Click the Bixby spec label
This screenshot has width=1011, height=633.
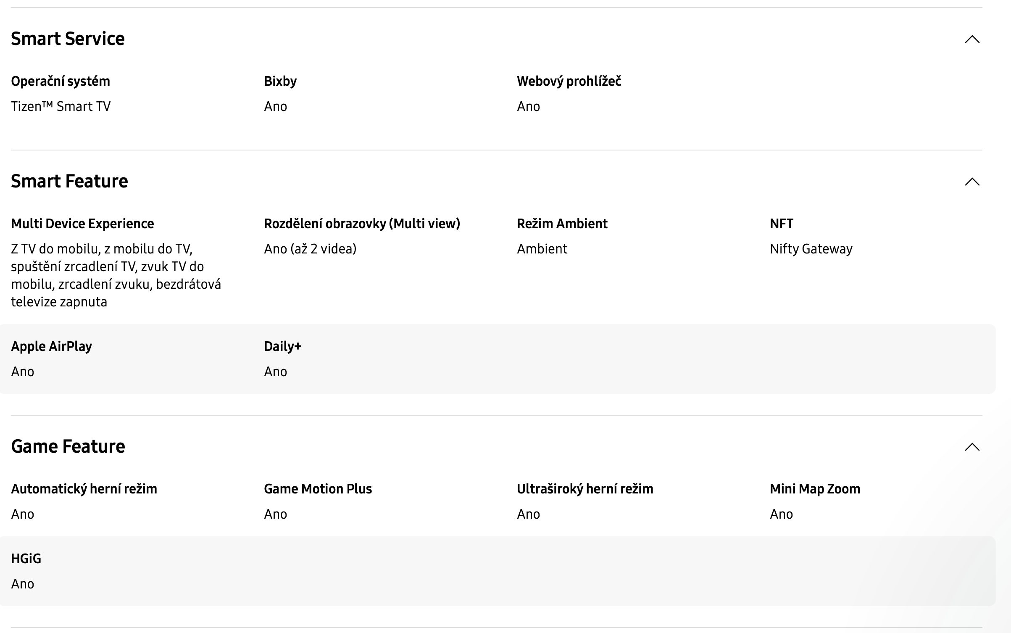point(280,81)
